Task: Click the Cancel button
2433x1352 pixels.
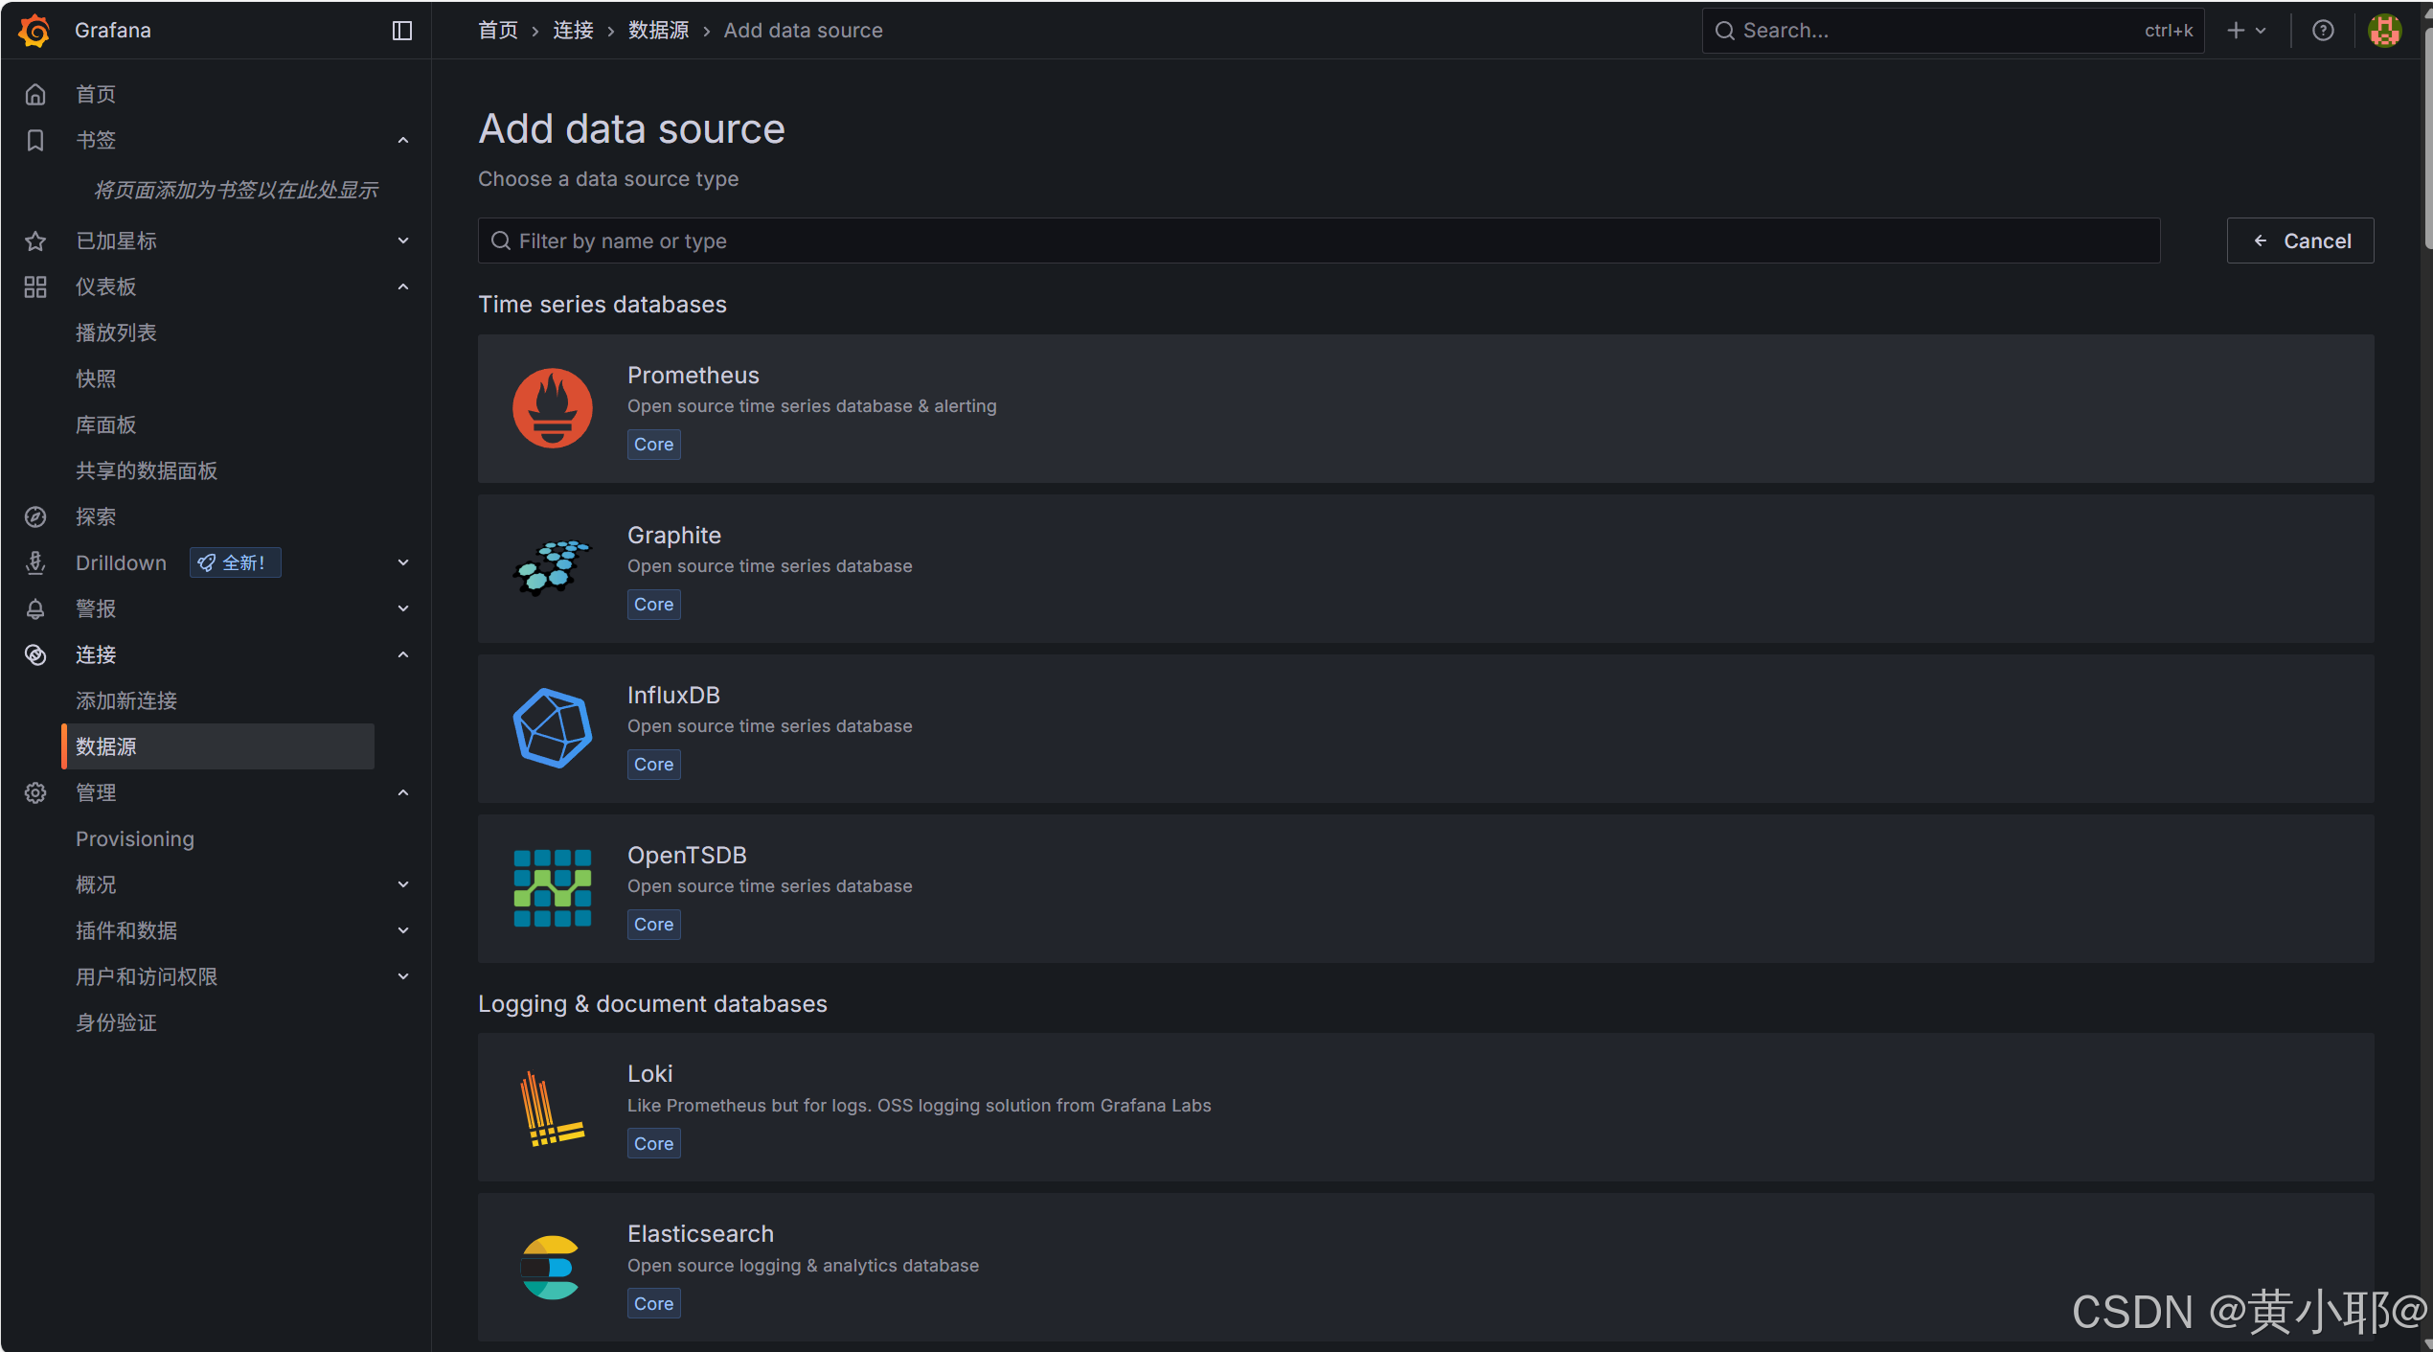Action: (2300, 241)
